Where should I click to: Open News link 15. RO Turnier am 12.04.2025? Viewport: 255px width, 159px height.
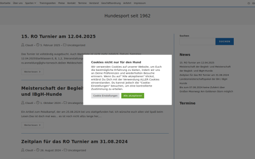[x=197, y=63]
